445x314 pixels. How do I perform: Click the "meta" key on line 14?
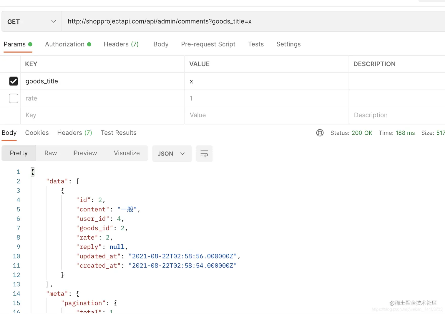tap(57, 294)
